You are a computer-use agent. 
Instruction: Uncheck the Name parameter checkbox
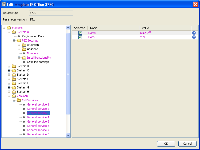(x=80, y=33)
